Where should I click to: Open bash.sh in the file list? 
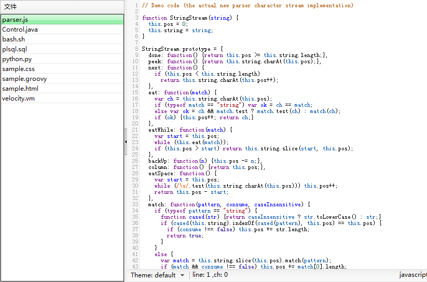click(x=13, y=39)
